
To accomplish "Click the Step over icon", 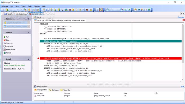I will coord(4,46).
